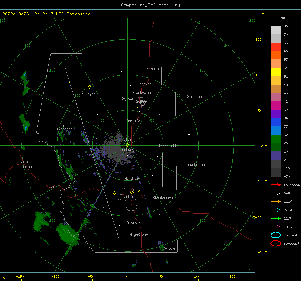This screenshot has width=301, height=281.
Task: Click the blue 36 dBZ color swatch
Action: 276,122
